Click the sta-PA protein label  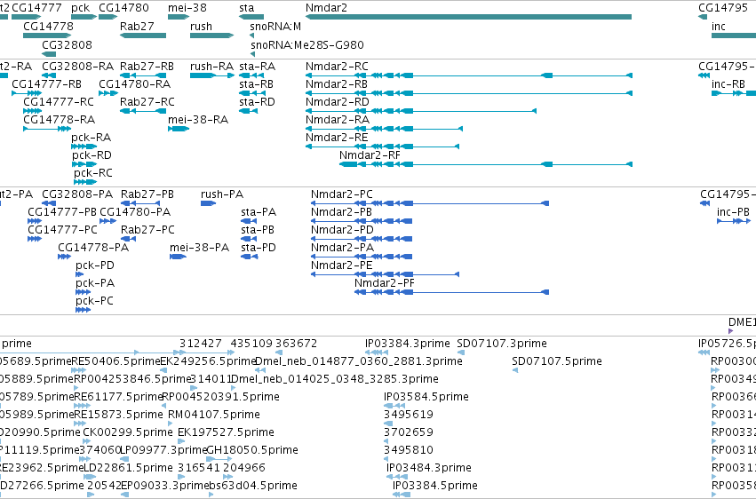(x=259, y=212)
